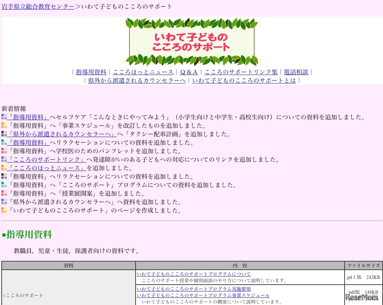The width and height of the screenshot is (383, 305).
Task: Click the bullet icon beside the page-created (ページを作成) news item
Action: tap(4, 210)
